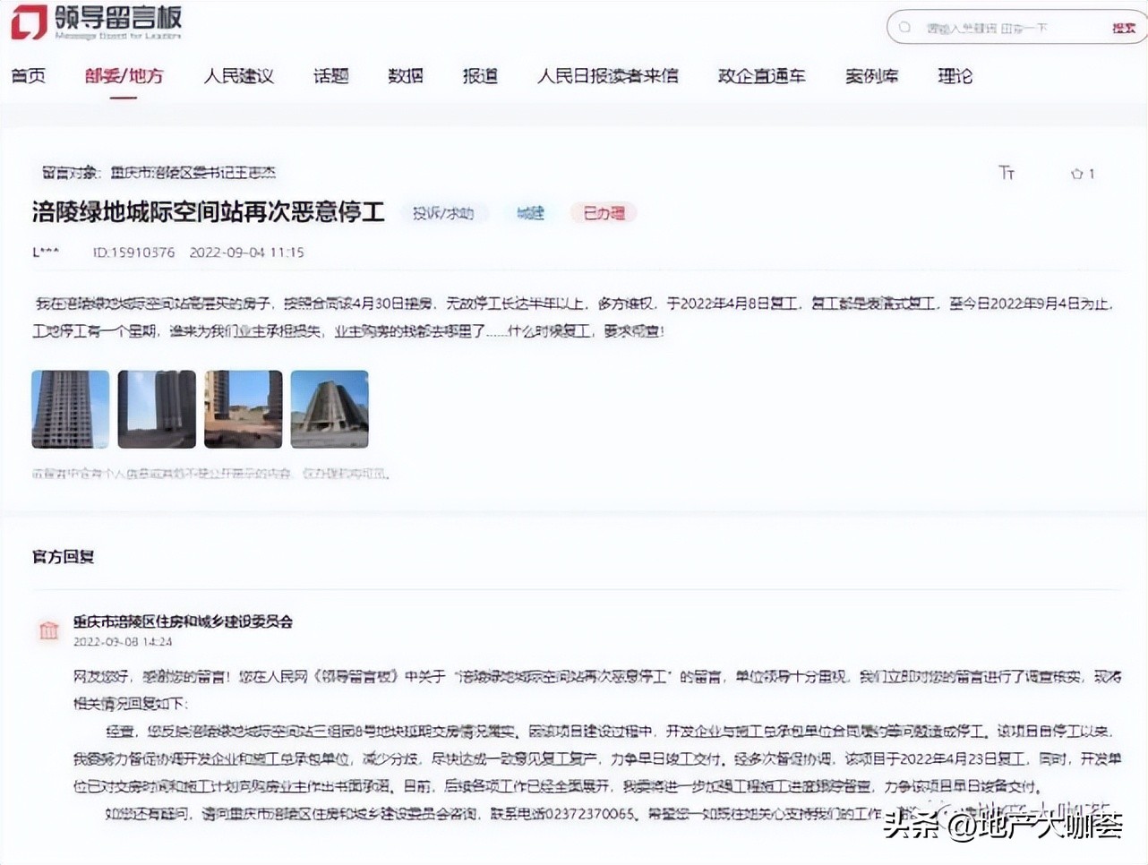This screenshot has height=865, width=1148.
Task: Open the 话题 section
Action: pos(330,76)
